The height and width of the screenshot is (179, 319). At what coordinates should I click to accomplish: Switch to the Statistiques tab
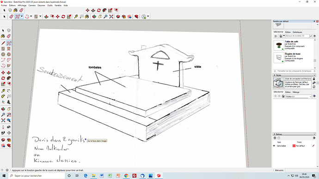coord(297,32)
